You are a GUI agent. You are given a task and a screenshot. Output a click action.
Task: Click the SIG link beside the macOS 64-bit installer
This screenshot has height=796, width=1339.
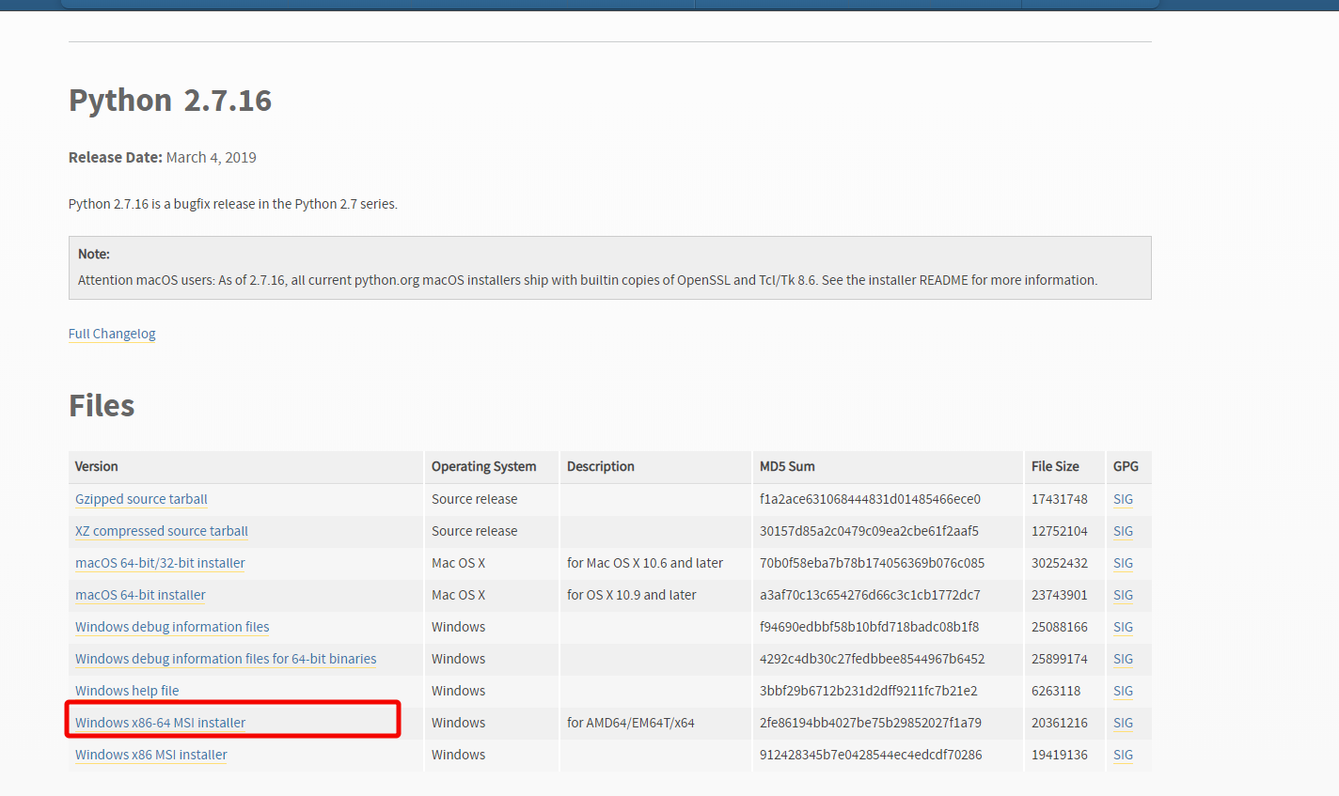[1123, 595]
